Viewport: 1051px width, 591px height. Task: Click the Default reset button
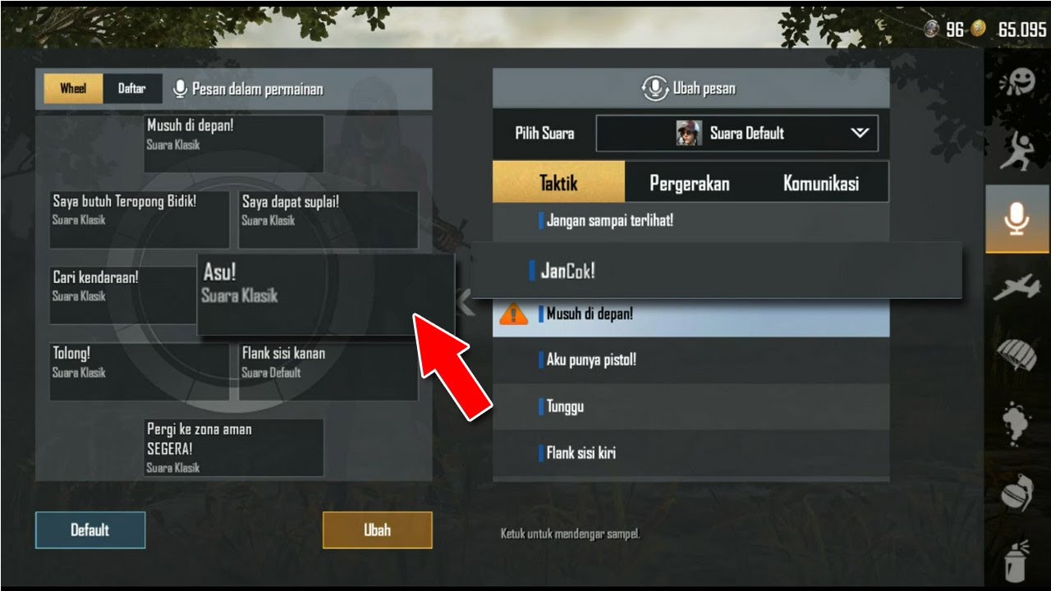click(90, 530)
